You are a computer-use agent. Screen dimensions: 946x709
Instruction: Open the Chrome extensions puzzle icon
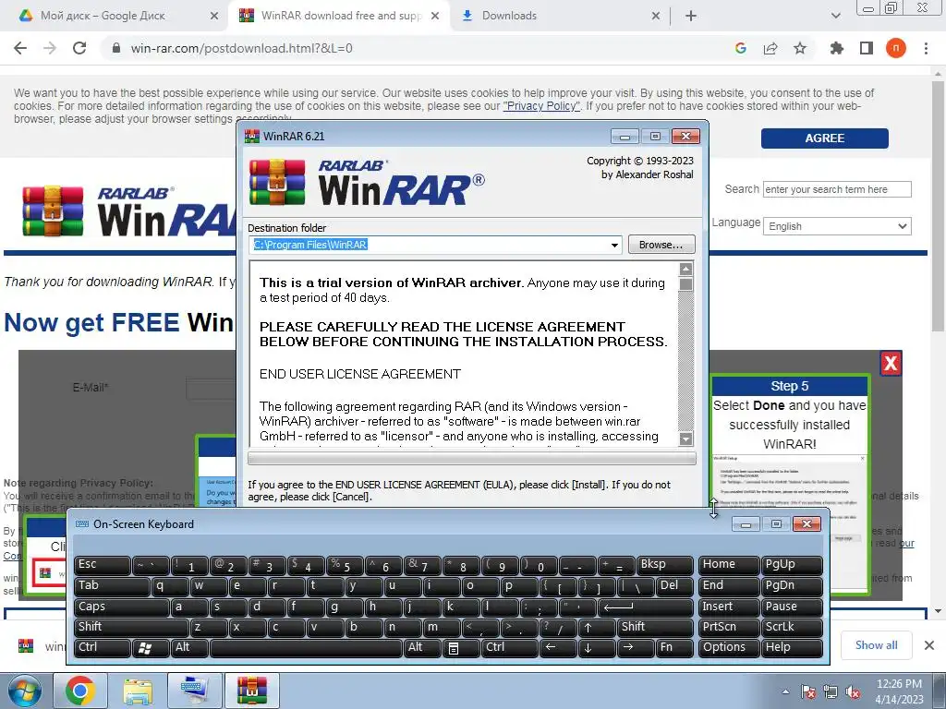836,48
